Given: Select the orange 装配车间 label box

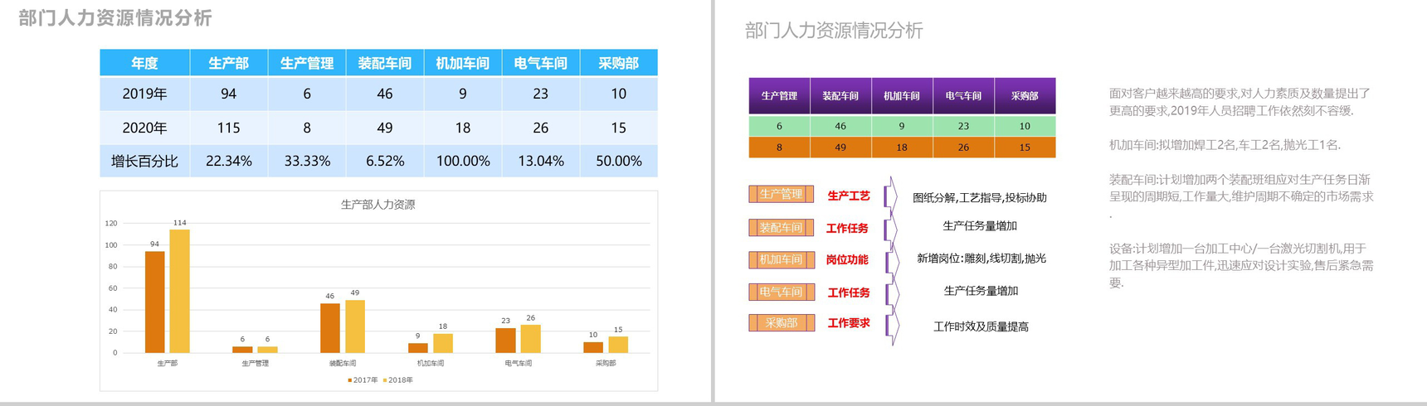Looking at the screenshot, I should 781,228.
